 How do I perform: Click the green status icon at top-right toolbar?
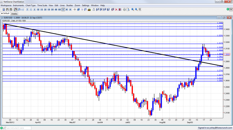(x=228, y=9)
